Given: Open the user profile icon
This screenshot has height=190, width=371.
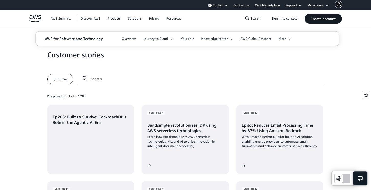Looking at the screenshot, I should 339,4.
